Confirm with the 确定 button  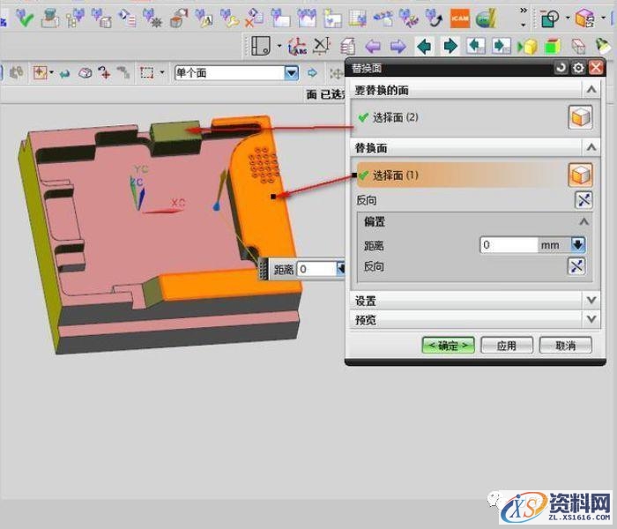pyautogui.click(x=449, y=346)
